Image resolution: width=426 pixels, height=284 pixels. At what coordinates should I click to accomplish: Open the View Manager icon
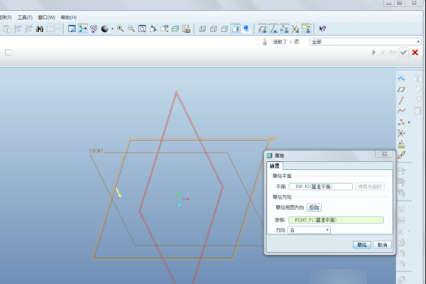click(186, 29)
